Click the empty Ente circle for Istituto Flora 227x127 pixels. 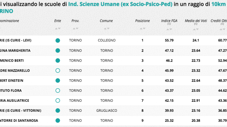[x=58, y=91]
